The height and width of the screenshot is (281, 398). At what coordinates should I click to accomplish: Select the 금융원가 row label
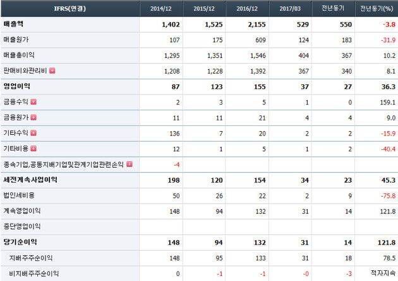click(16, 117)
